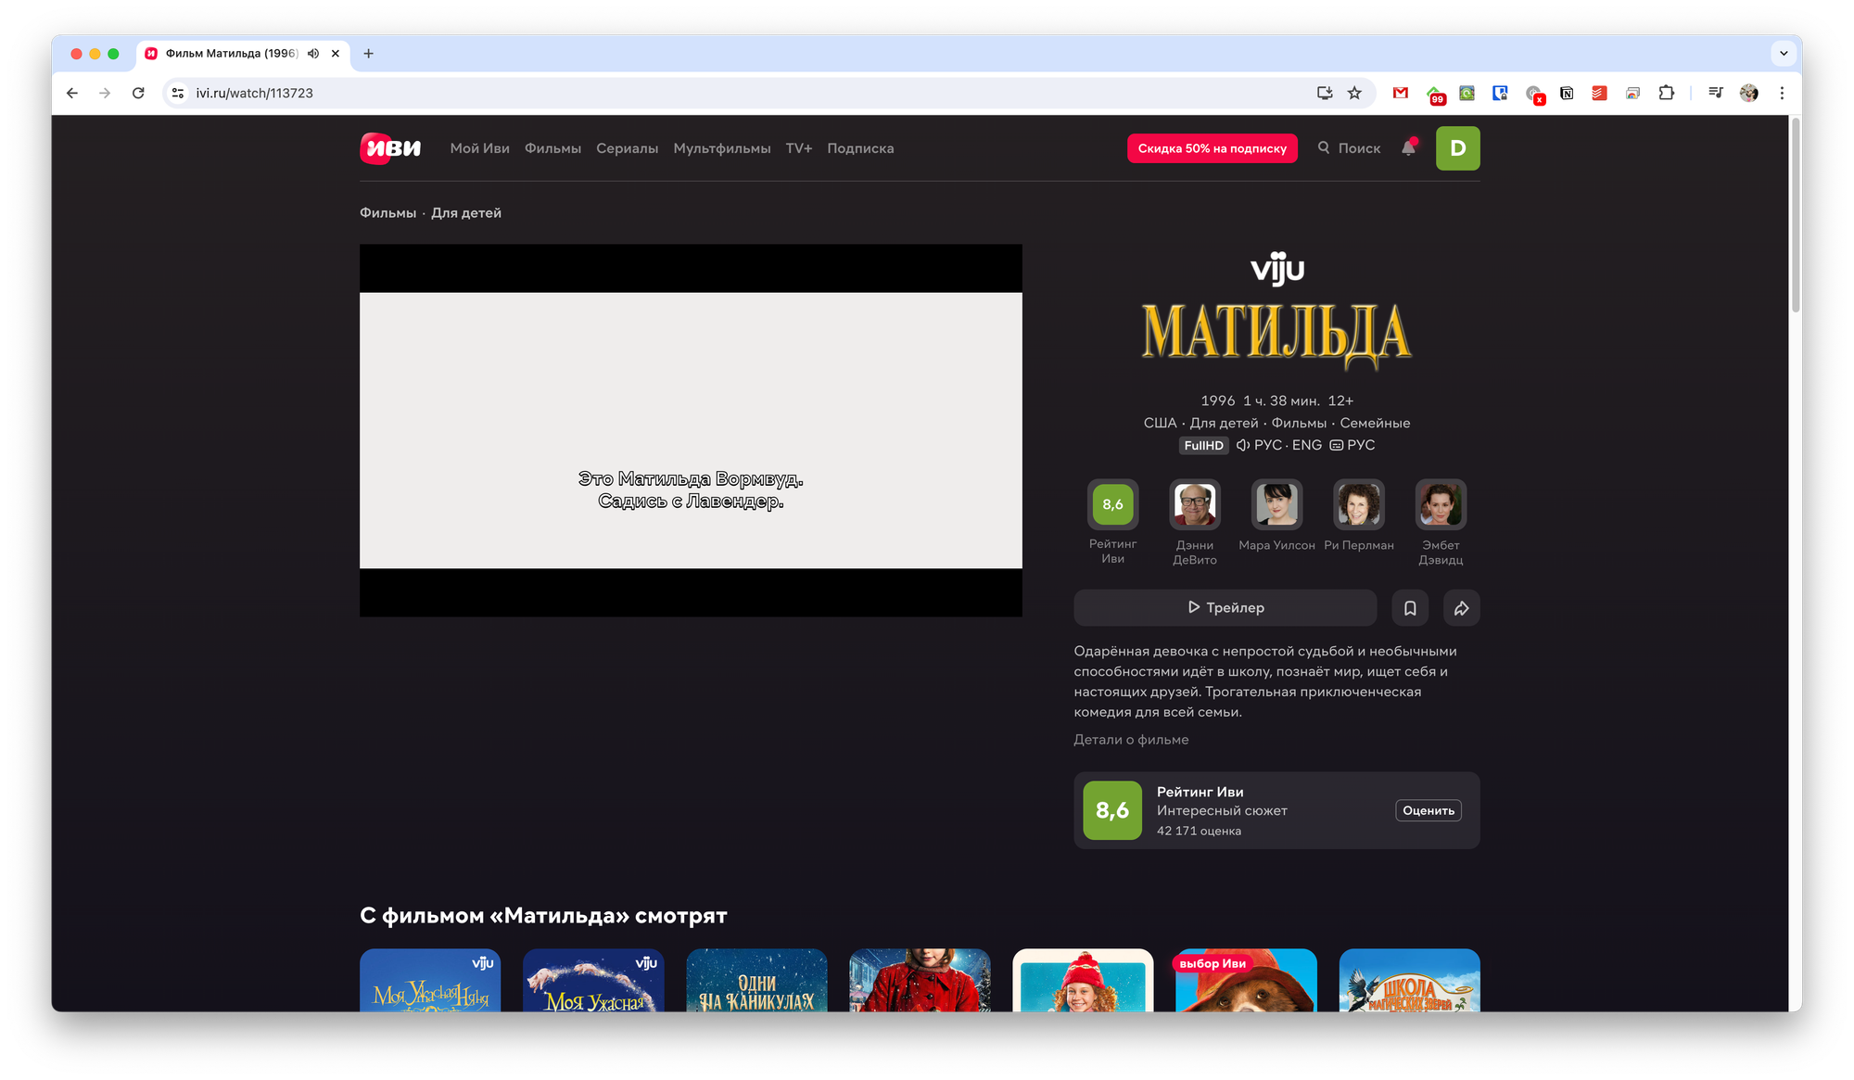Click the Ivi logo icon

(x=390, y=148)
